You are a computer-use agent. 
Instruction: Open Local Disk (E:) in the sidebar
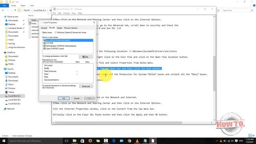pos(14,104)
